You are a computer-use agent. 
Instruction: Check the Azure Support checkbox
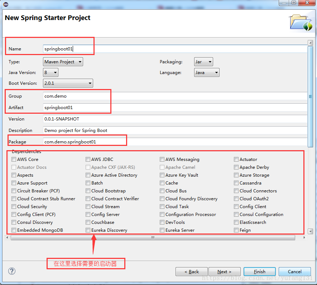point(14,183)
